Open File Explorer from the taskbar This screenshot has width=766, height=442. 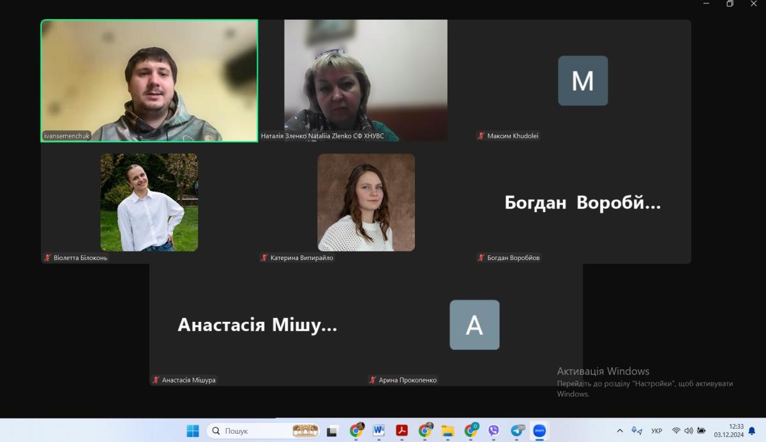coord(447,431)
